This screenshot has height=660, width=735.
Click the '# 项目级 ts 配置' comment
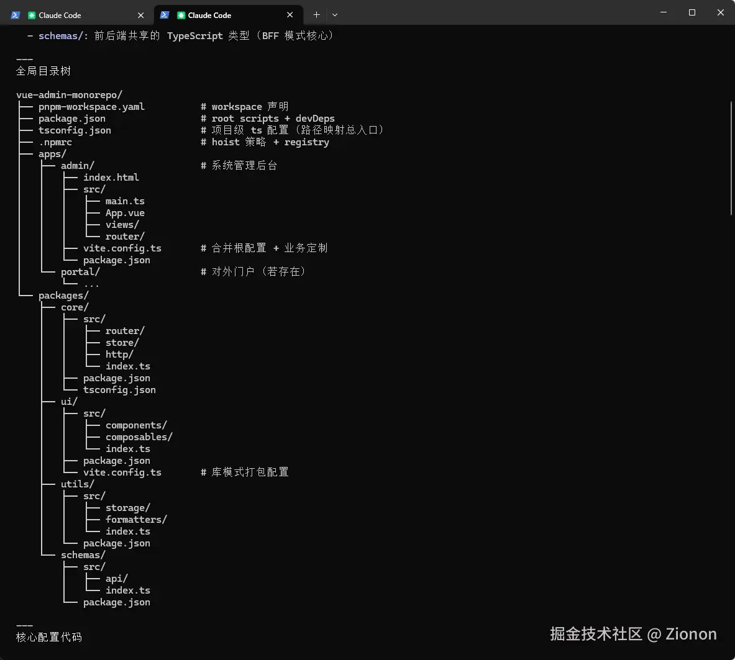pyautogui.click(x=292, y=130)
